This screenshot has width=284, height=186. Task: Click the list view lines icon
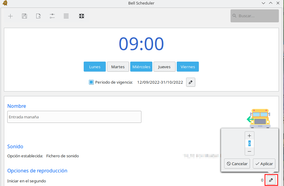coord(66,16)
